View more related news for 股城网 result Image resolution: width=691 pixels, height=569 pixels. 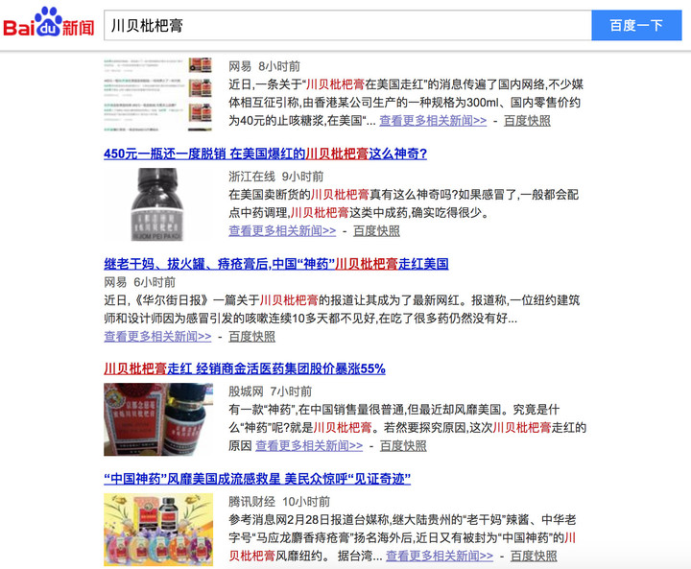[309, 446]
